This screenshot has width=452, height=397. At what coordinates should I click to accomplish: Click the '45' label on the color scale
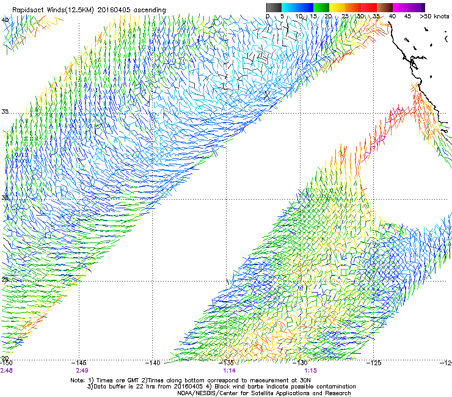click(407, 16)
